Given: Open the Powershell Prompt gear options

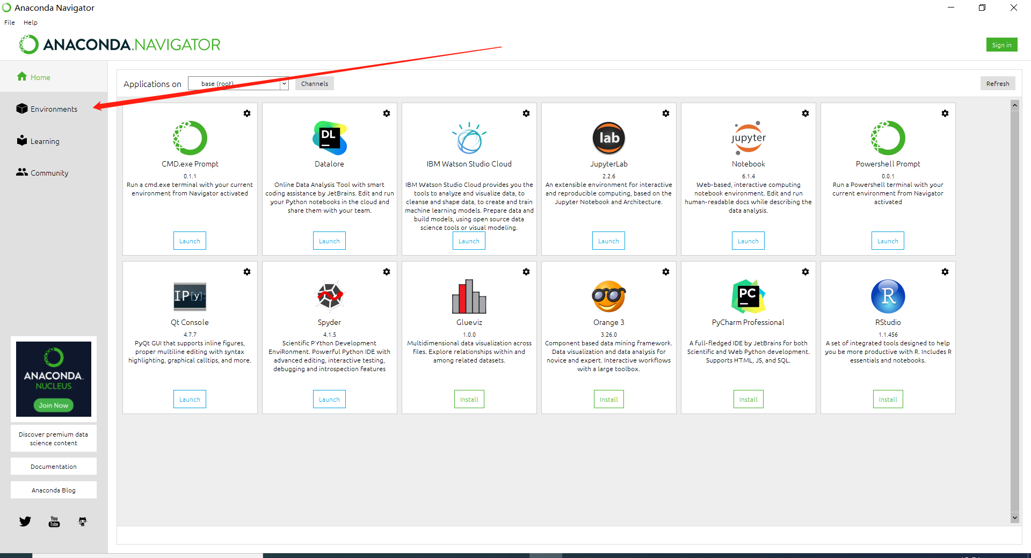Looking at the screenshot, I should 945,113.
